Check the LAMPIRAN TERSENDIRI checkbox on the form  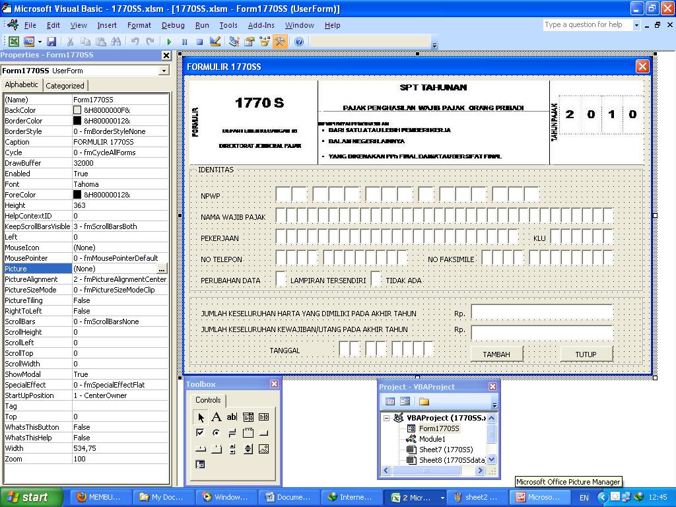(x=281, y=279)
